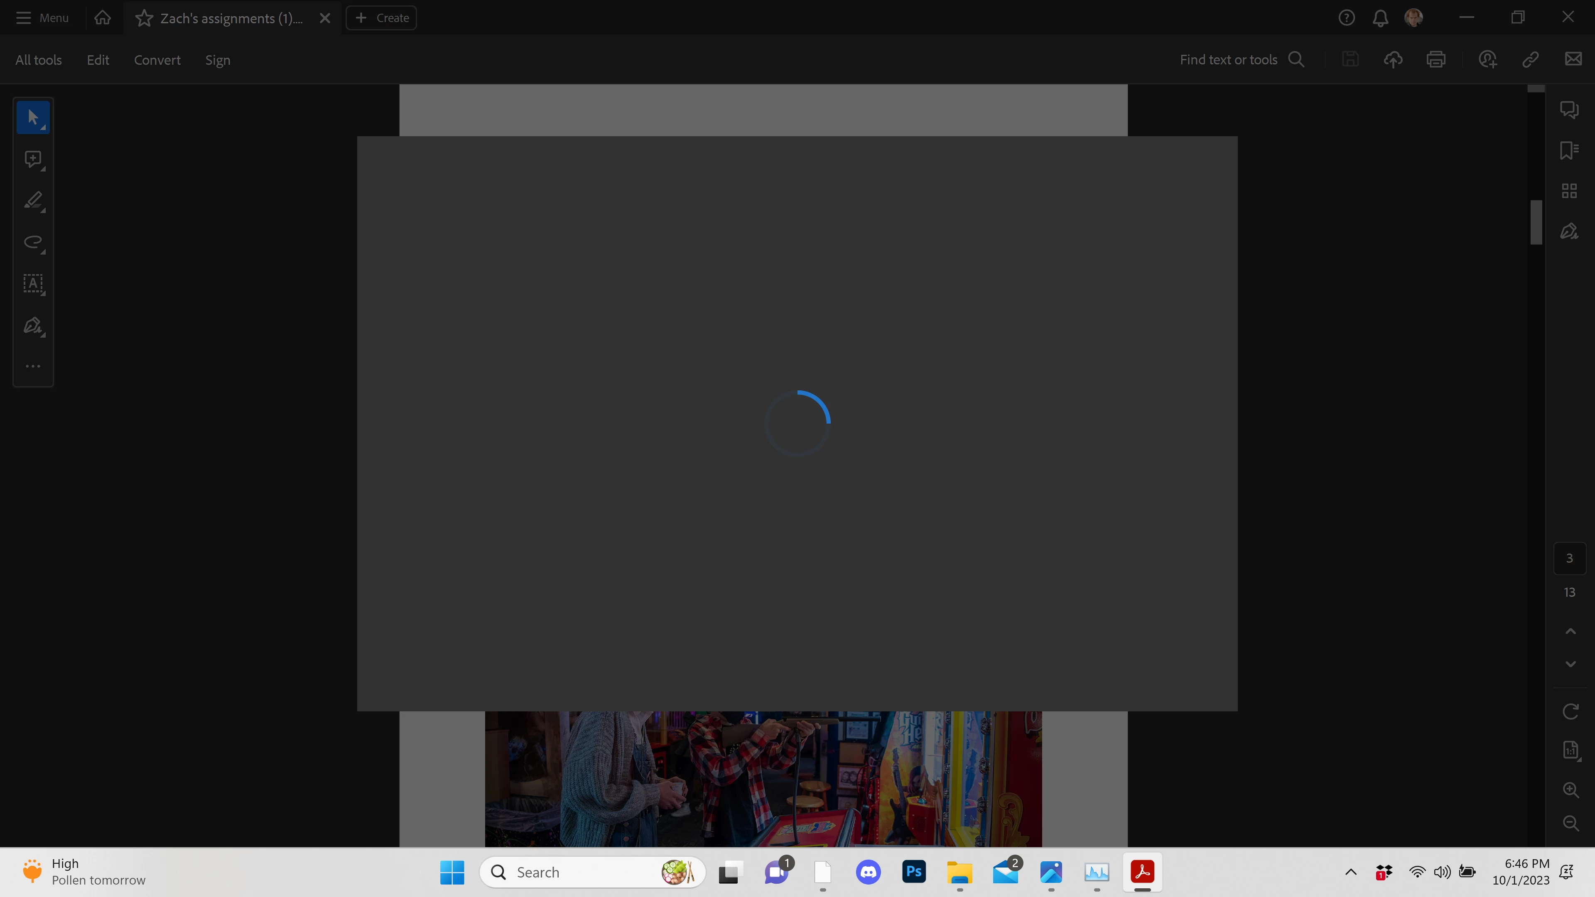
Task: Select the add text box tool
Action: (33, 284)
